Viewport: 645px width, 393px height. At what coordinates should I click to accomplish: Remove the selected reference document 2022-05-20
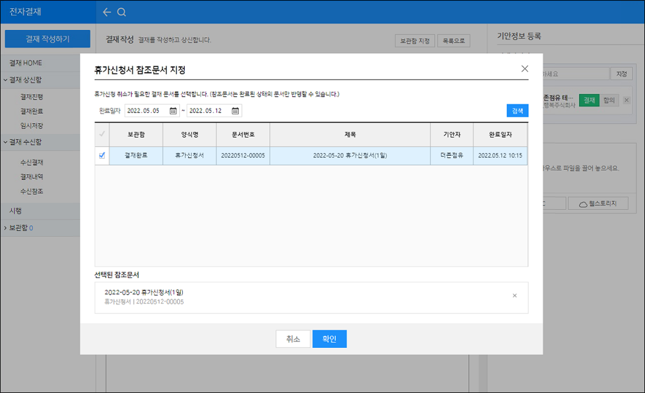[514, 296]
